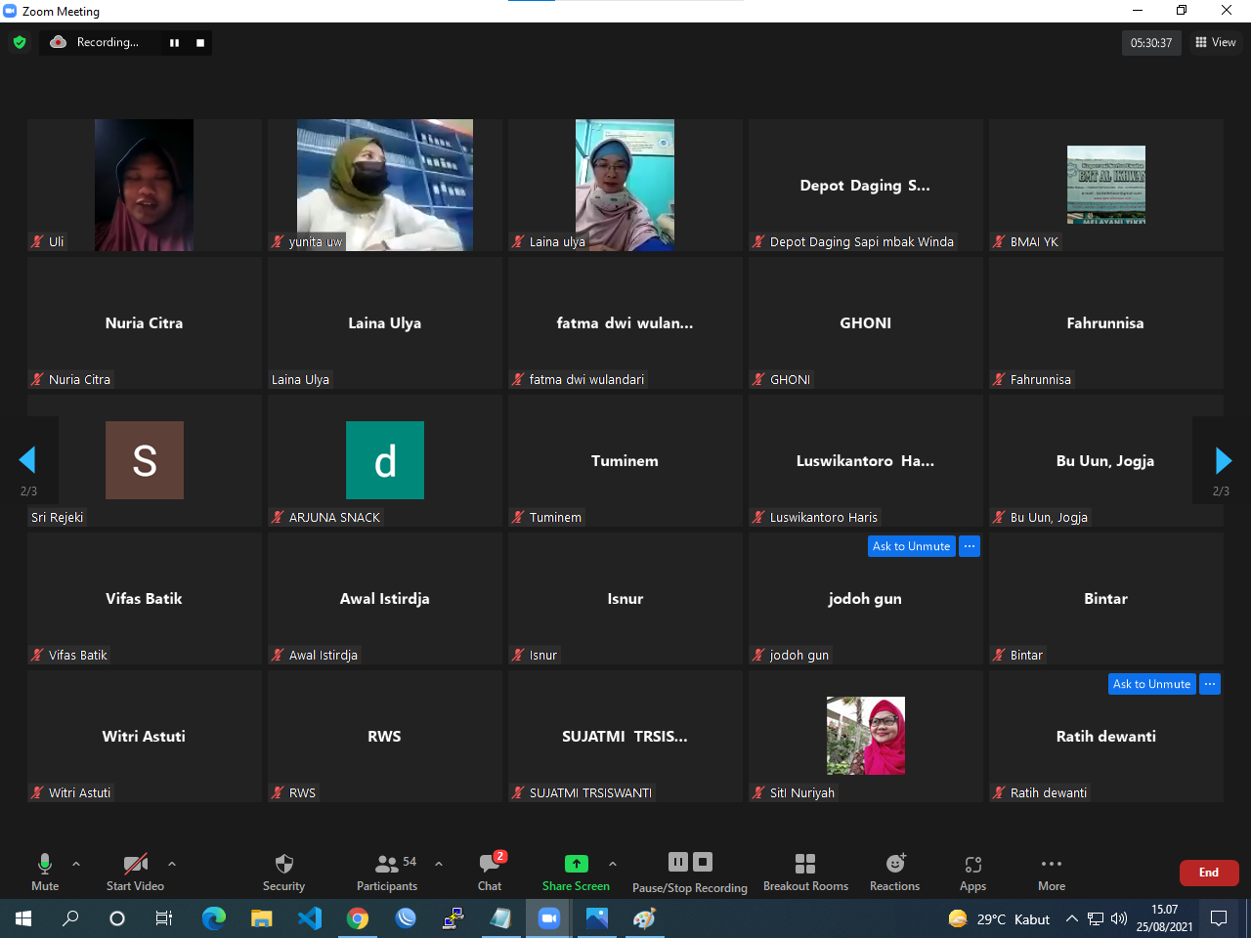
Task: Expand audio options arrow beside Mute
Action: (x=76, y=864)
